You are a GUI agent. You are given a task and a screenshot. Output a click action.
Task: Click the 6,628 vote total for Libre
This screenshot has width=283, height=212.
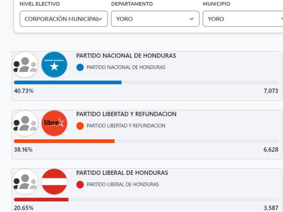click(270, 149)
